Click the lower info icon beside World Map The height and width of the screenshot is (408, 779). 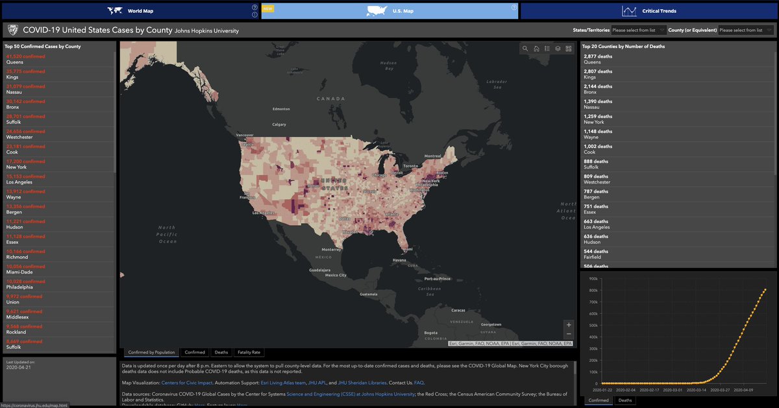pyautogui.click(x=254, y=14)
